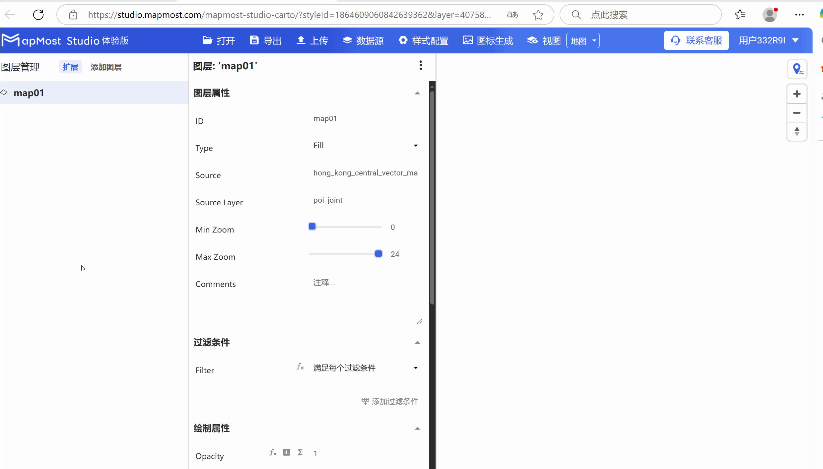This screenshot has height=469, width=823.
Task: Click the 添加过滤条件 add filter button
Action: (389, 401)
